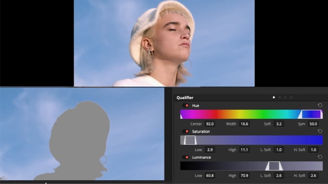
Task: Switch to second Qualifier page dot
Action: [x=280, y=97]
